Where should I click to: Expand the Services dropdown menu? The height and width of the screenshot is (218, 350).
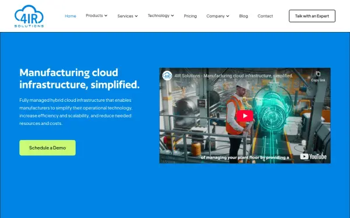(127, 16)
